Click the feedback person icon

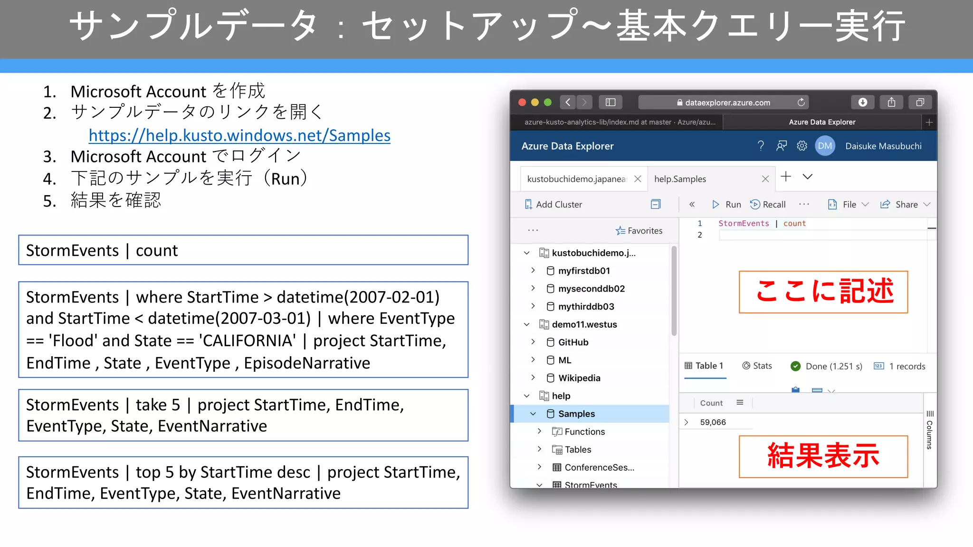coord(782,146)
